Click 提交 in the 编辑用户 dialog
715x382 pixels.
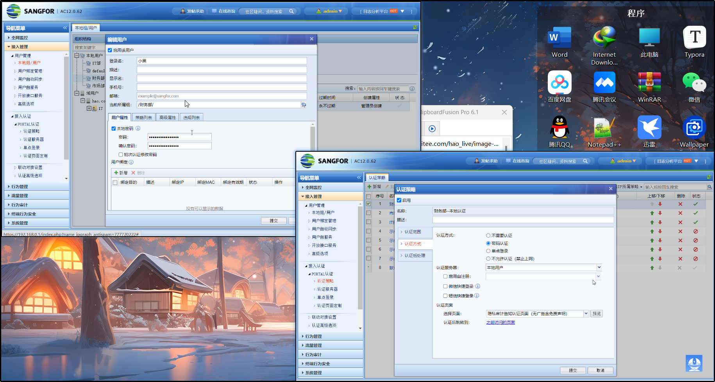point(274,221)
